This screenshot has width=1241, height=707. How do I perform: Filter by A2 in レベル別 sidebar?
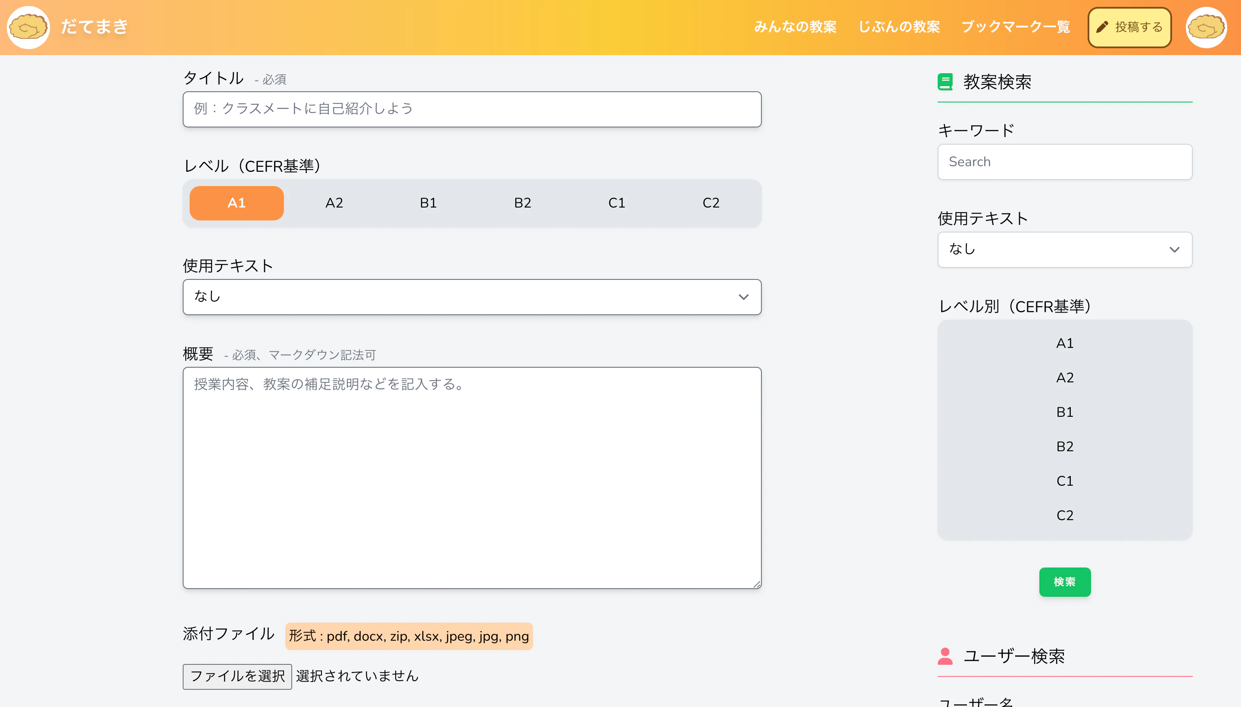click(1065, 378)
